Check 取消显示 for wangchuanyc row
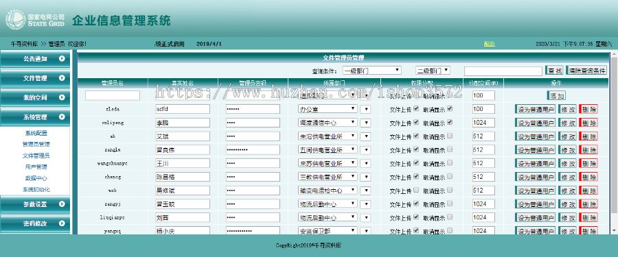 point(450,163)
